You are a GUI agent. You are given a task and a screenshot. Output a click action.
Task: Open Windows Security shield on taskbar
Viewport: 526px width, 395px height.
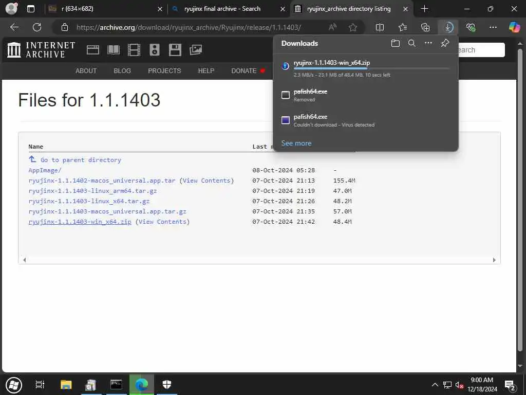coord(167,384)
